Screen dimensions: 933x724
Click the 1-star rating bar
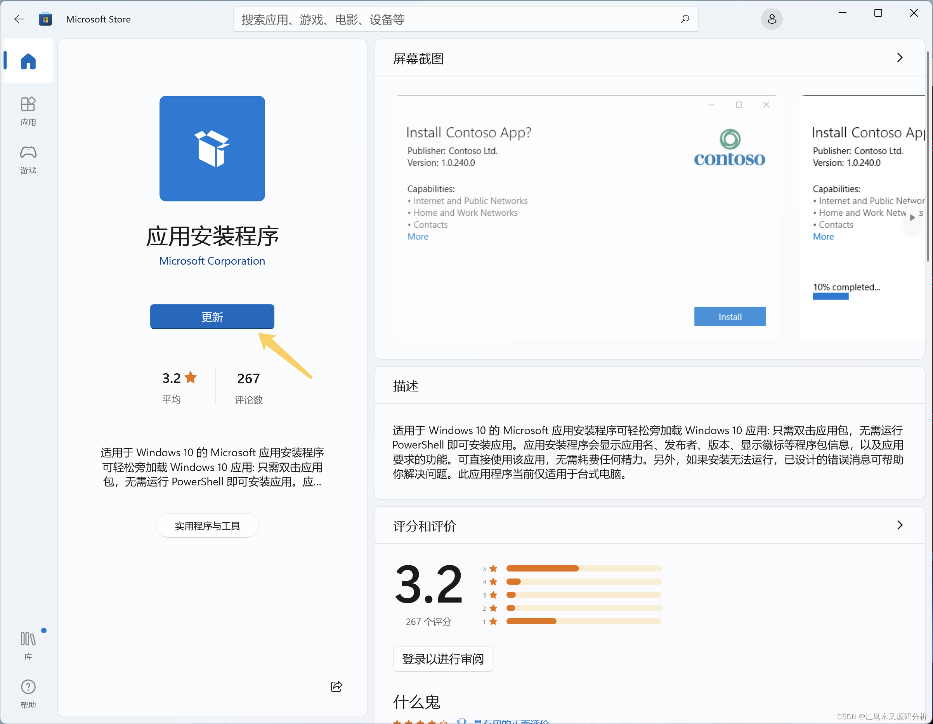point(584,622)
